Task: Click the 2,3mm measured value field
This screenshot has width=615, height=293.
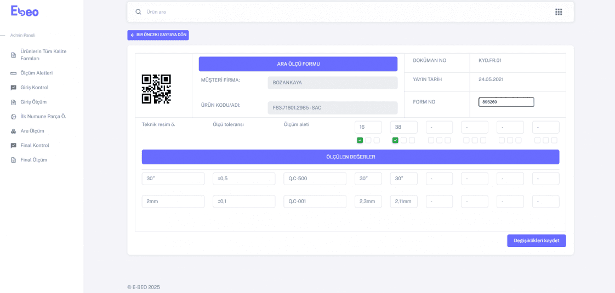Action: click(x=368, y=202)
